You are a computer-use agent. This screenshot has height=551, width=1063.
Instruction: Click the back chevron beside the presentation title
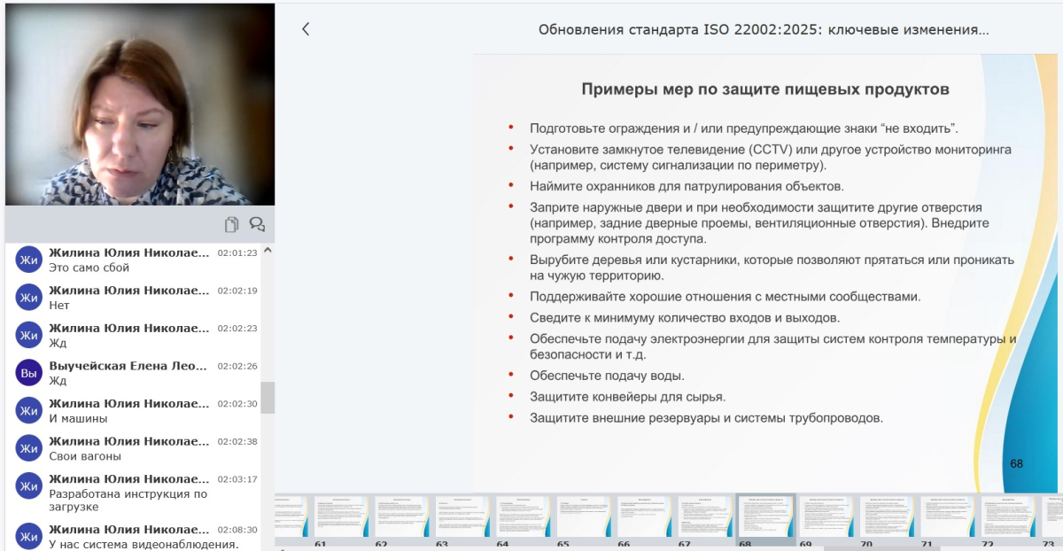(306, 29)
